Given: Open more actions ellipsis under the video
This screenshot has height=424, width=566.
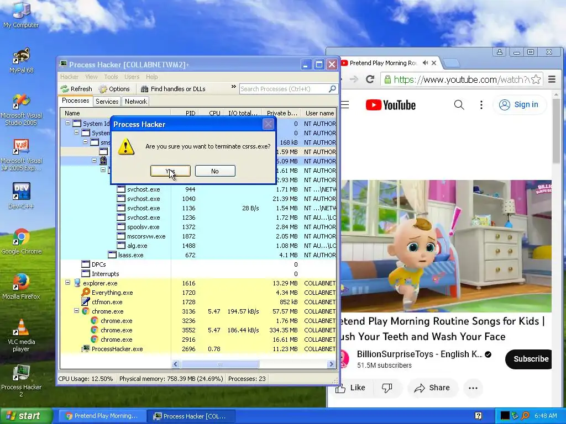Looking at the screenshot, I should (473, 388).
